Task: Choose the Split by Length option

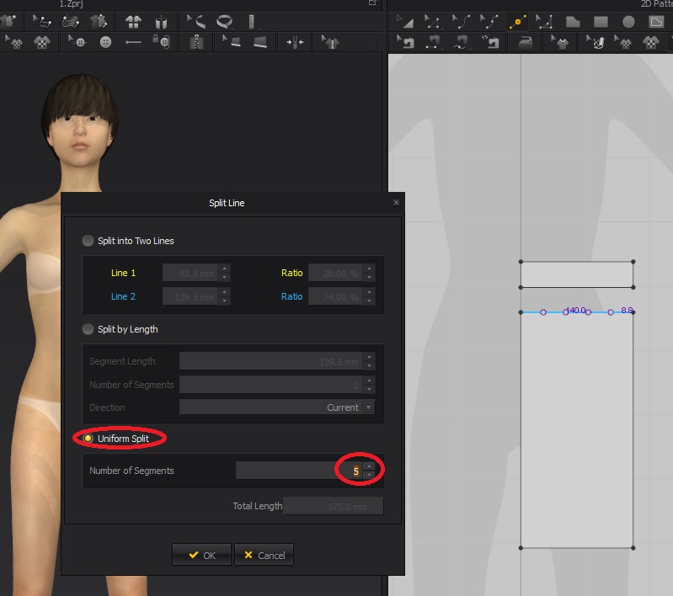Action: click(x=88, y=329)
